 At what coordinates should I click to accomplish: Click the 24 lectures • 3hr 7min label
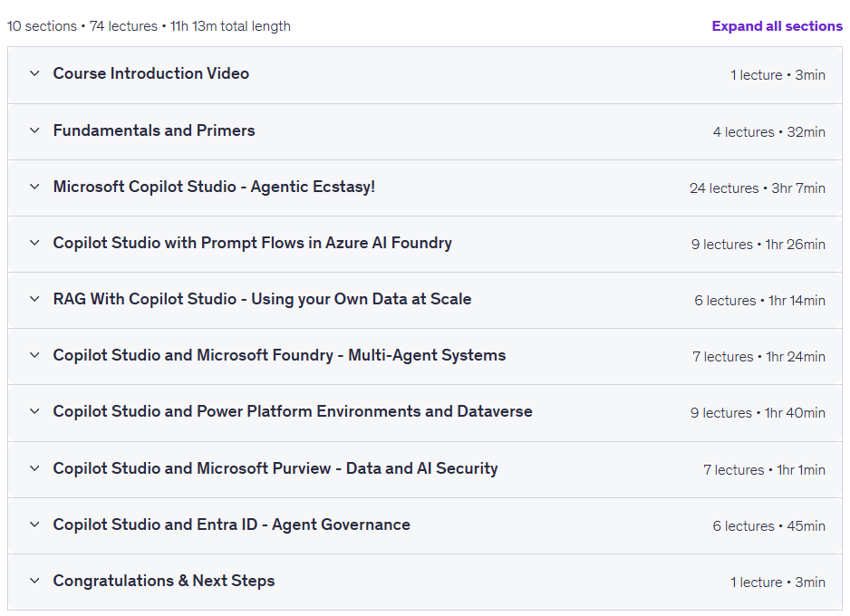758,188
